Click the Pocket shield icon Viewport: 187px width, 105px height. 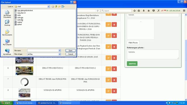click(x=153, y=11)
